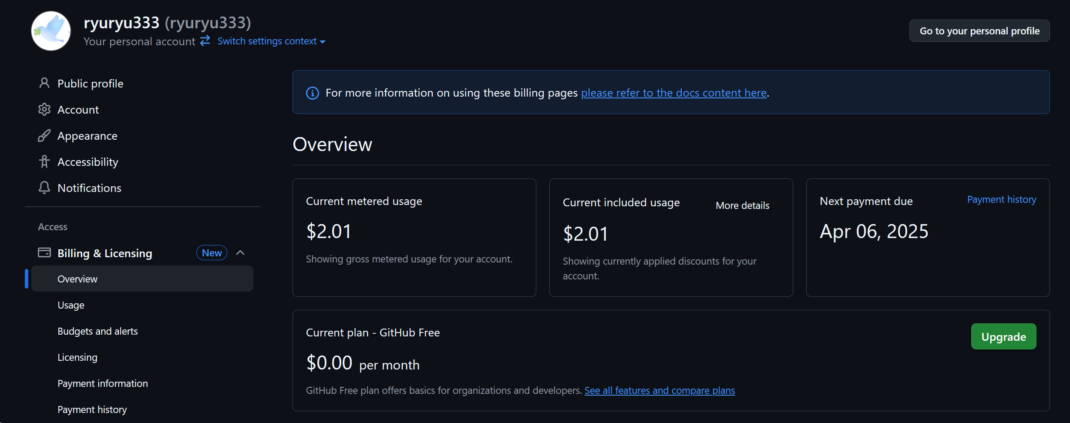Collapse the Billing & Licensing chevron

[x=240, y=253]
